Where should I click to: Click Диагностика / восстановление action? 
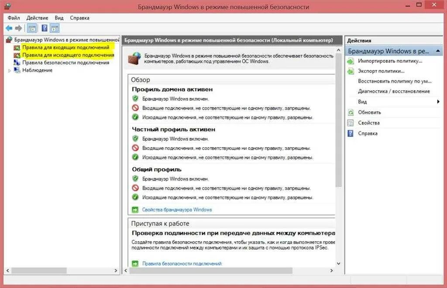pos(394,91)
